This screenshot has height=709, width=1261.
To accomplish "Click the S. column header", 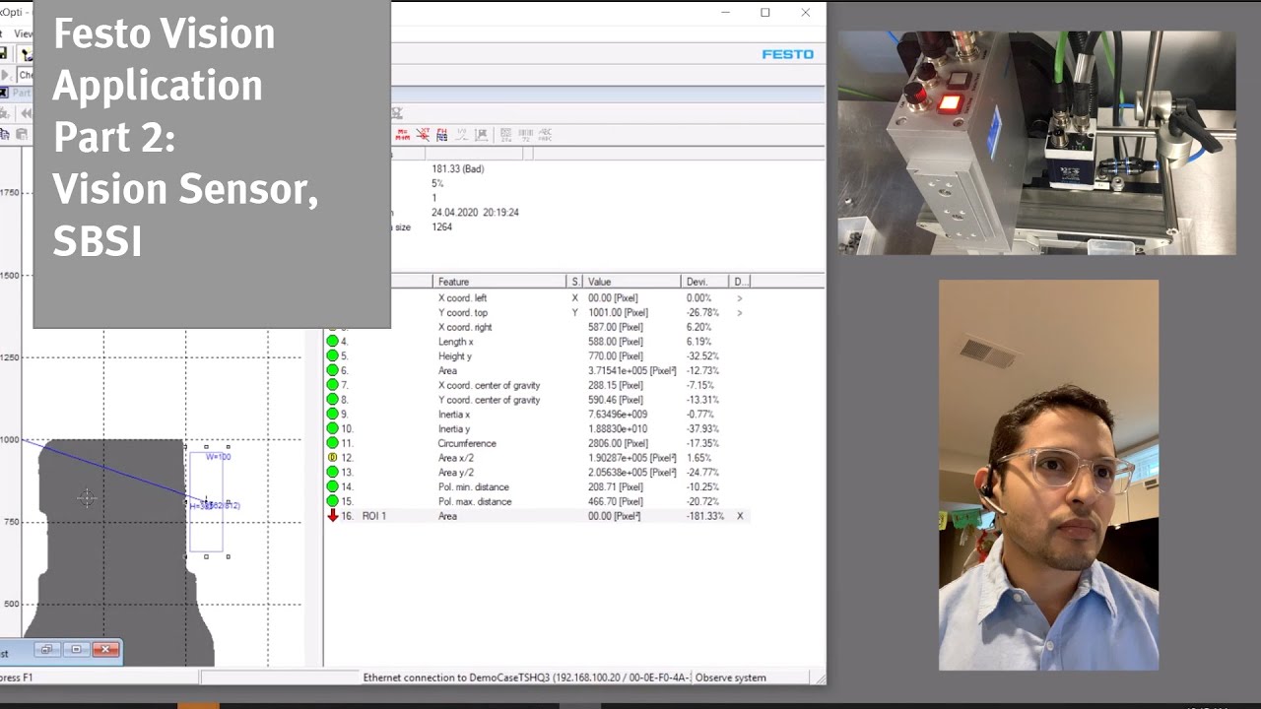I will pos(575,282).
